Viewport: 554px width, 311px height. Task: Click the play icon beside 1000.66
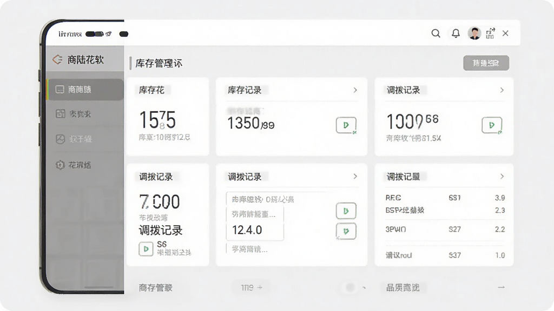click(492, 125)
